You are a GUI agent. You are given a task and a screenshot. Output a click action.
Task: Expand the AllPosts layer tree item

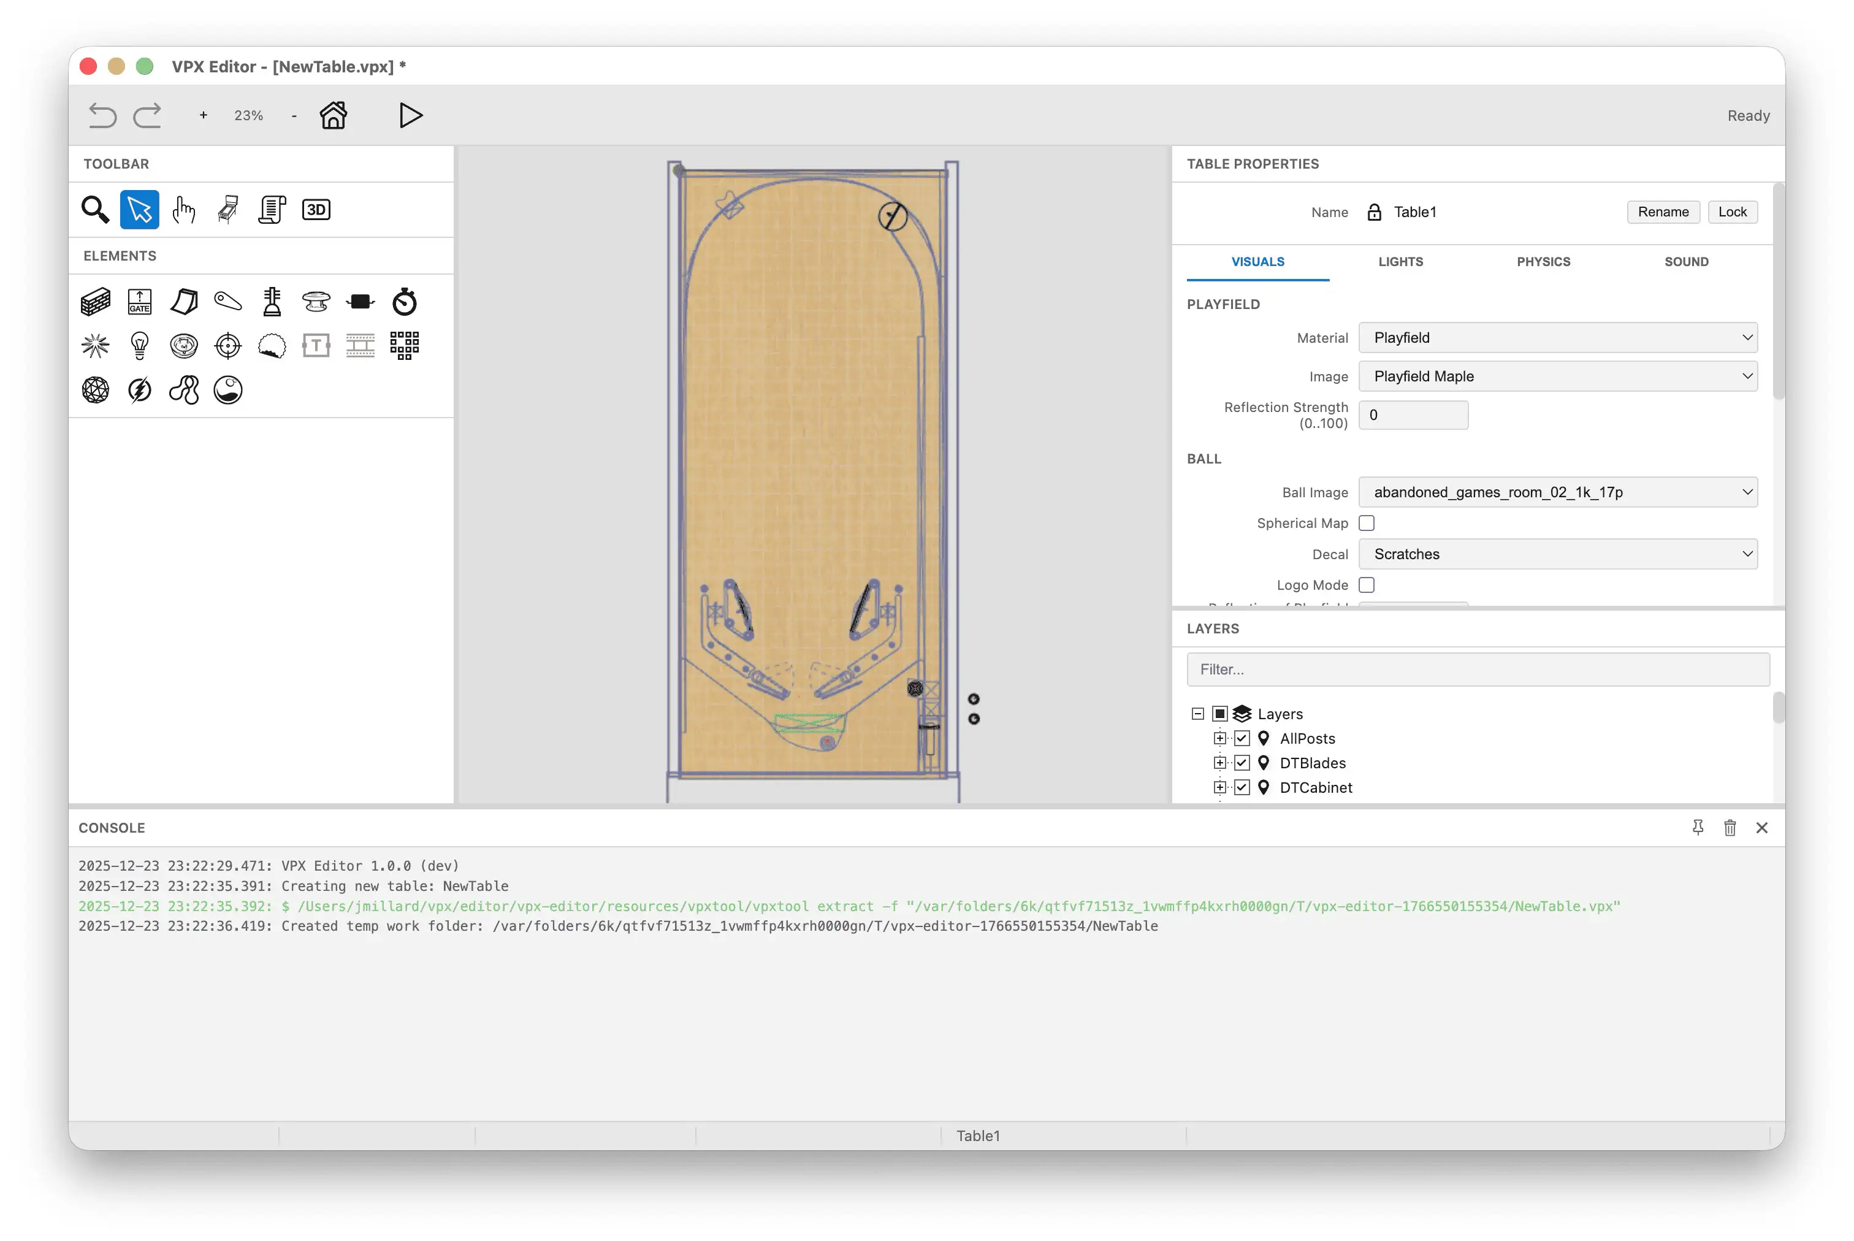click(1219, 738)
